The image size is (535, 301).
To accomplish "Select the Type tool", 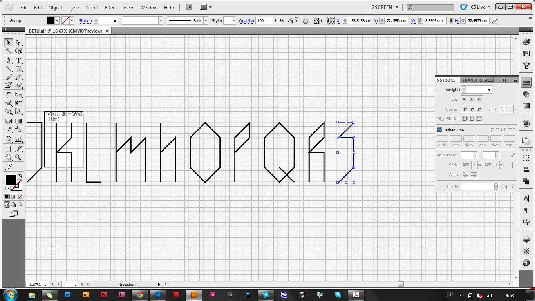I will (18, 60).
